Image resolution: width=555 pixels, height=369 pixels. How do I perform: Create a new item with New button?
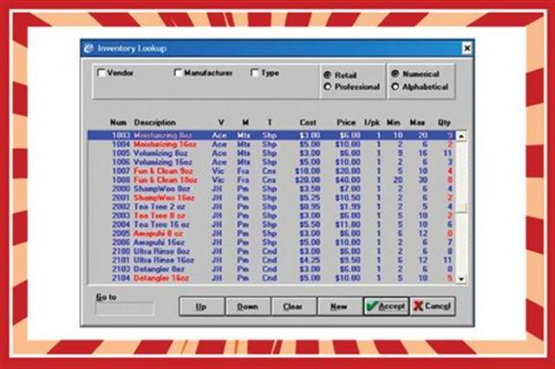click(x=339, y=307)
